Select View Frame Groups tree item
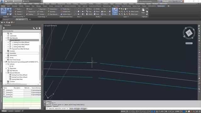This screenshot has width=201, height=113. point(15,60)
